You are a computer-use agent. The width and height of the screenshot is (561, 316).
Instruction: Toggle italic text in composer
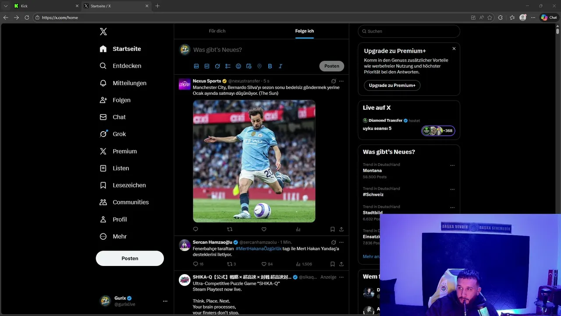280,66
